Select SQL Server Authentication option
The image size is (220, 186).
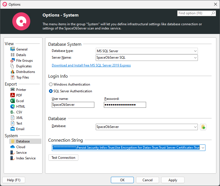51,91
